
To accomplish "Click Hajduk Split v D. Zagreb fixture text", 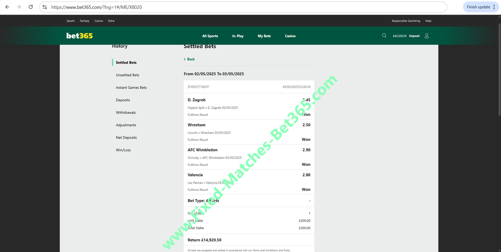I will click(213, 108).
